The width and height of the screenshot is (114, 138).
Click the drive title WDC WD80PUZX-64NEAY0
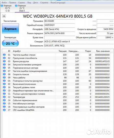click(x=48, y=16)
